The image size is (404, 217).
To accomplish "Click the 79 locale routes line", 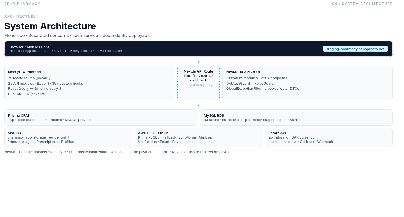I will 31,78.
